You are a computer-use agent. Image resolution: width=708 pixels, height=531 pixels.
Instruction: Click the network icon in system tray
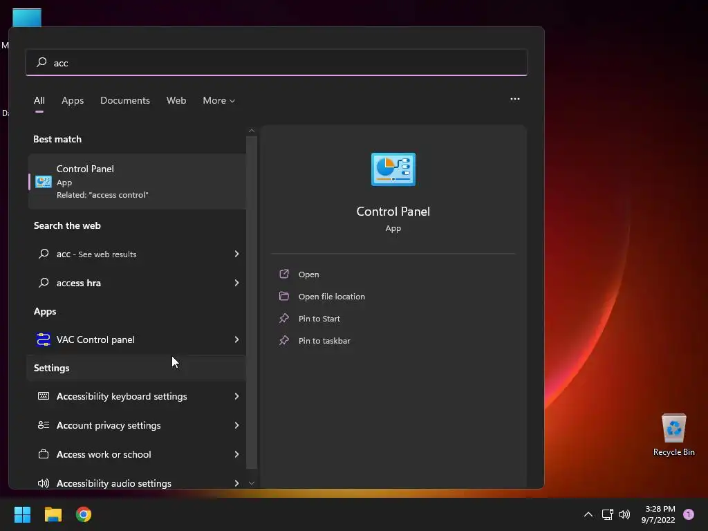click(607, 514)
